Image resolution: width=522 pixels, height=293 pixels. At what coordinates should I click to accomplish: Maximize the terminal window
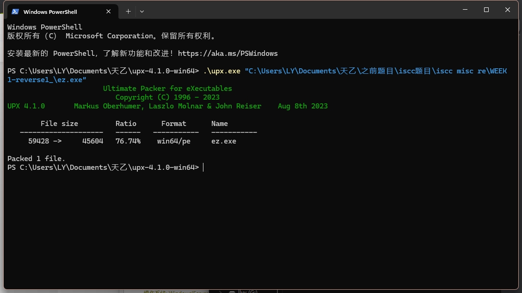point(486,10)
